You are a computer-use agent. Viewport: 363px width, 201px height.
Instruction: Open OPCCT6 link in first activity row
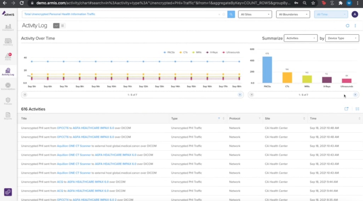[63, 128]
